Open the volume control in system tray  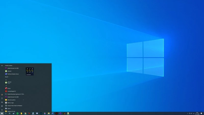(192, 113)
